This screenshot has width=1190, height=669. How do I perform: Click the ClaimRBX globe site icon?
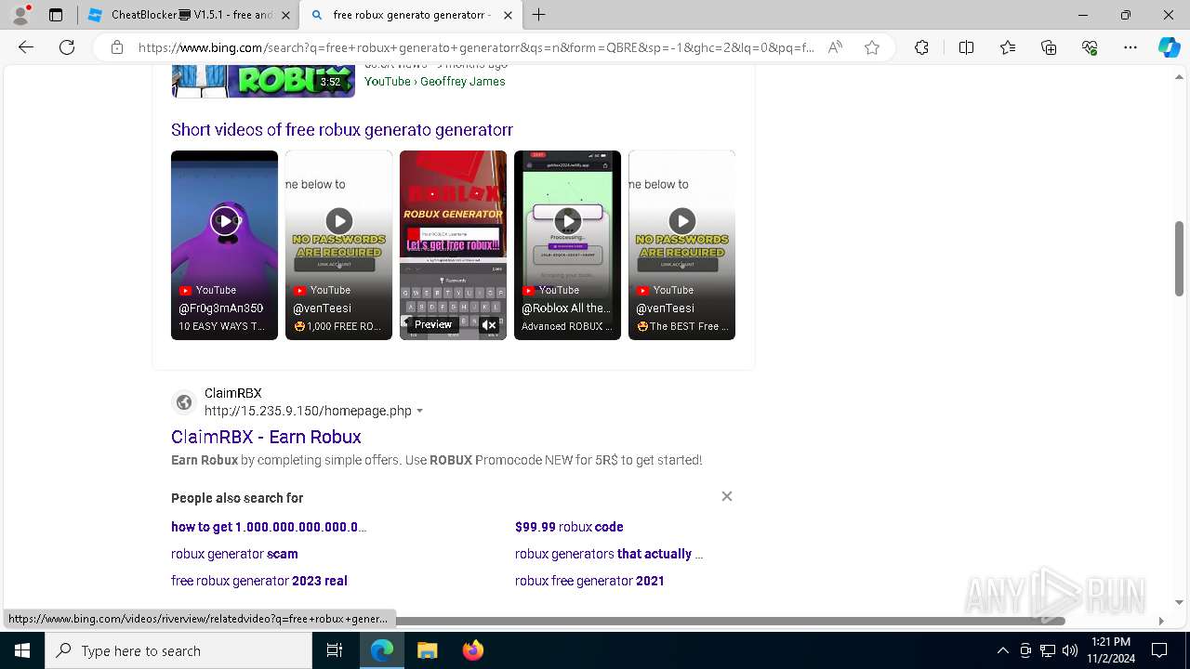[x=184, y=402]
